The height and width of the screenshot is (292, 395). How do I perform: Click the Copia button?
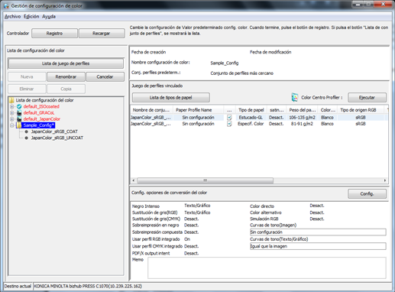pyautogui.click(x=66, y=89)
